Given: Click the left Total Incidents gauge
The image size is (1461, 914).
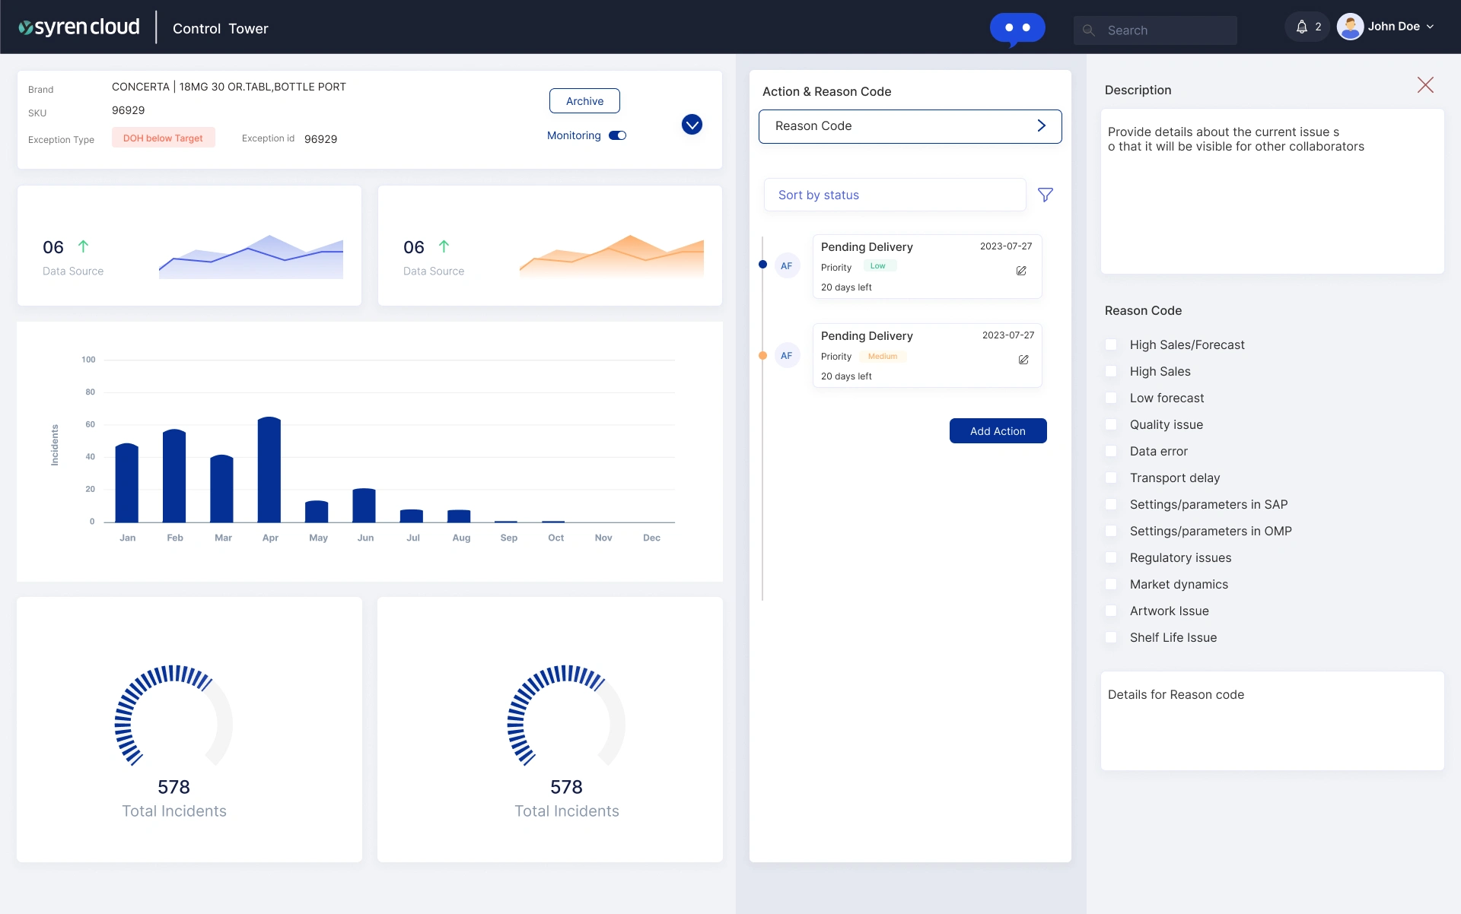Looking at the screenshot, I should 173,716.
